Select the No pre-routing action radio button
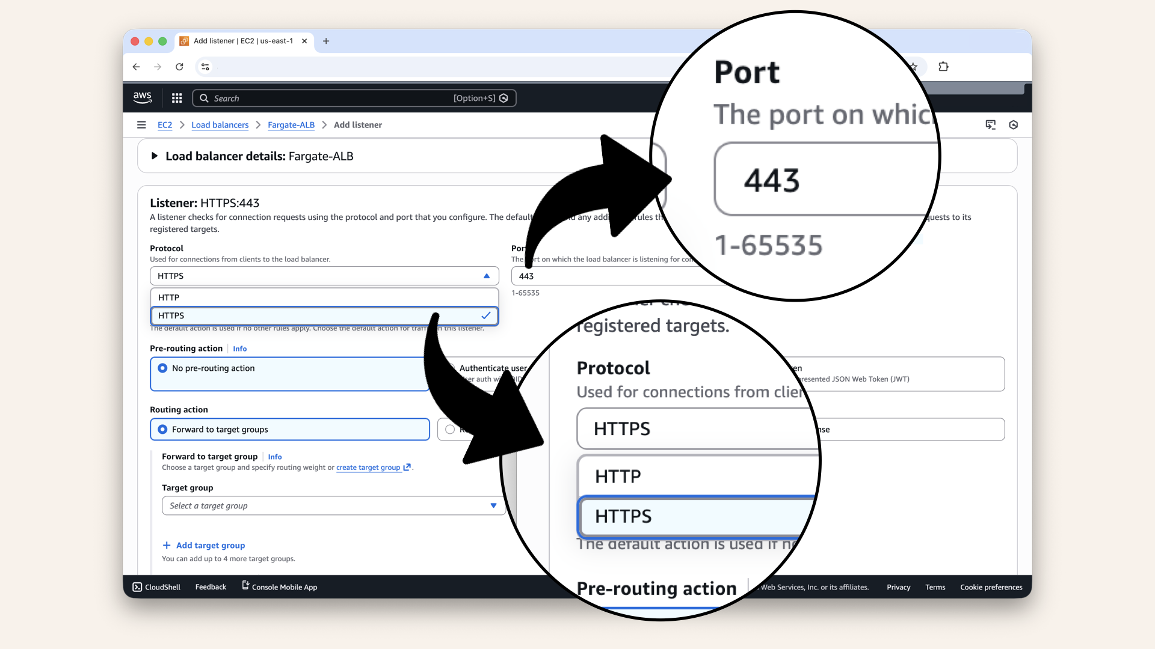 (x=162, y=368)
